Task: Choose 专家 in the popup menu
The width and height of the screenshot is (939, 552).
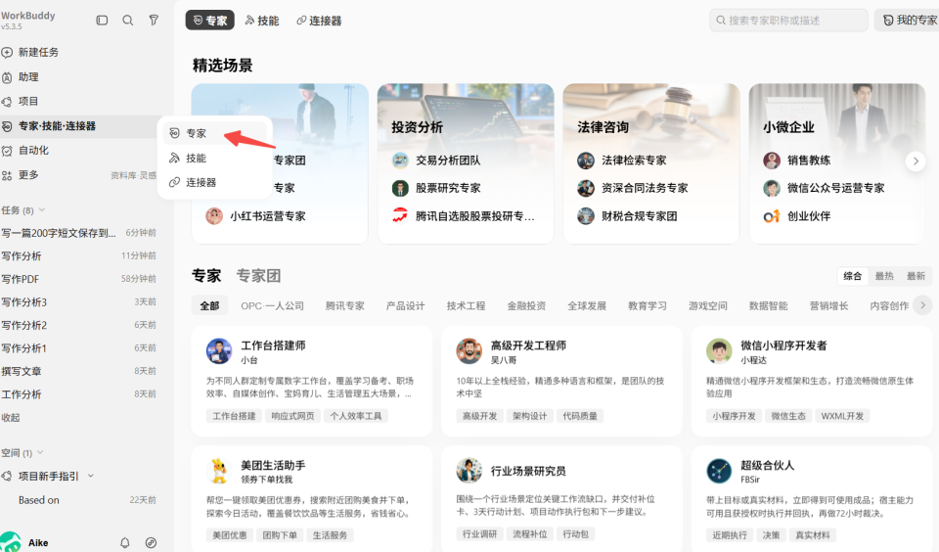Action: pyautogui.click(x=214, y=133)
